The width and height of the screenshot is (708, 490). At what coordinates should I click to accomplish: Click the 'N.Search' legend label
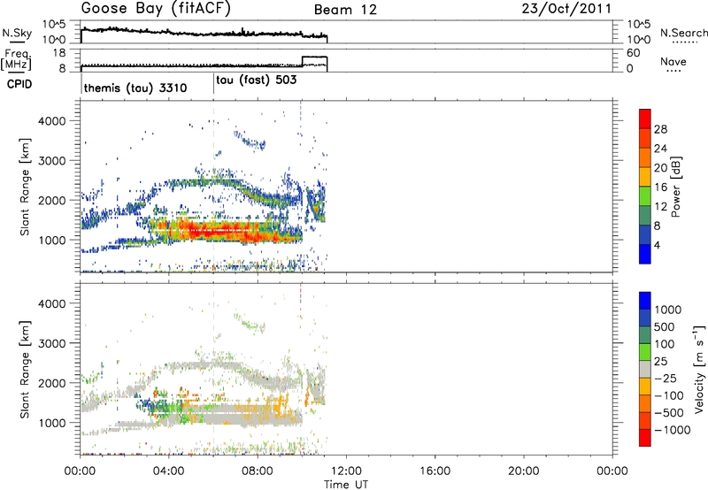click(684, 33)
